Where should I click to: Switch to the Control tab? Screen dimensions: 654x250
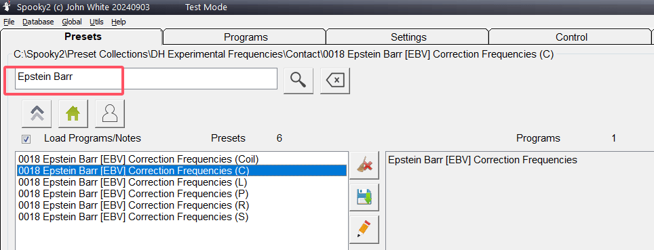571,37
